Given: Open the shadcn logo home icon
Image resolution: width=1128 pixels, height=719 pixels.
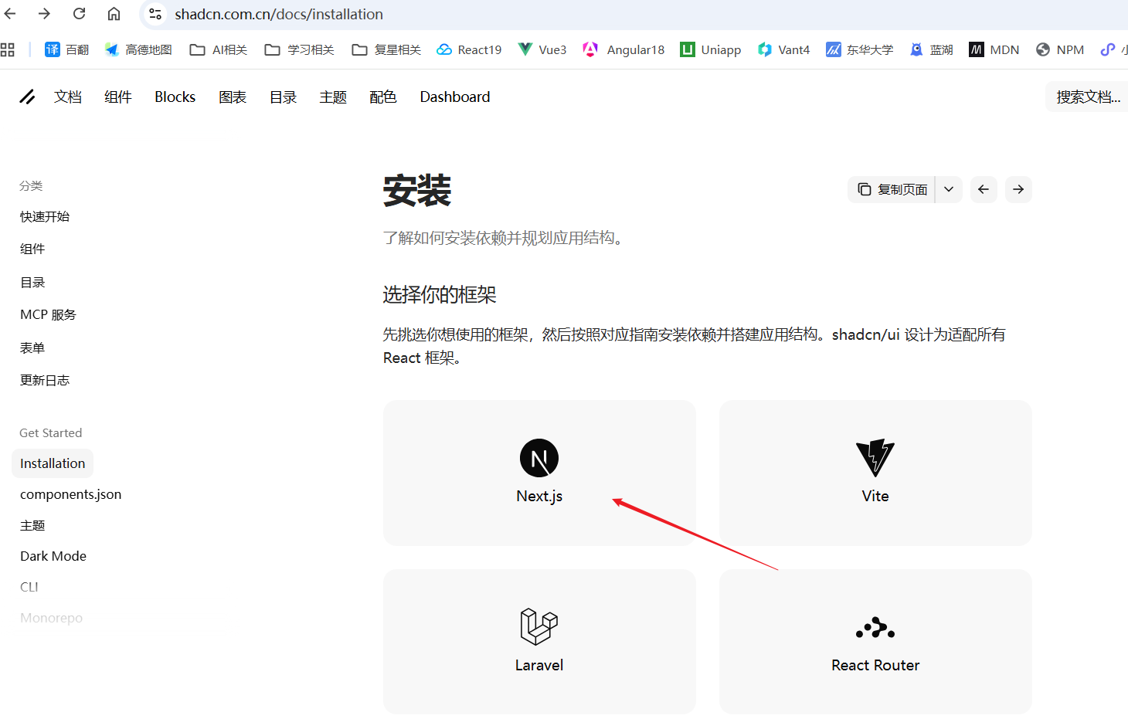Looking at the screenshot, I should pos(28,96).
